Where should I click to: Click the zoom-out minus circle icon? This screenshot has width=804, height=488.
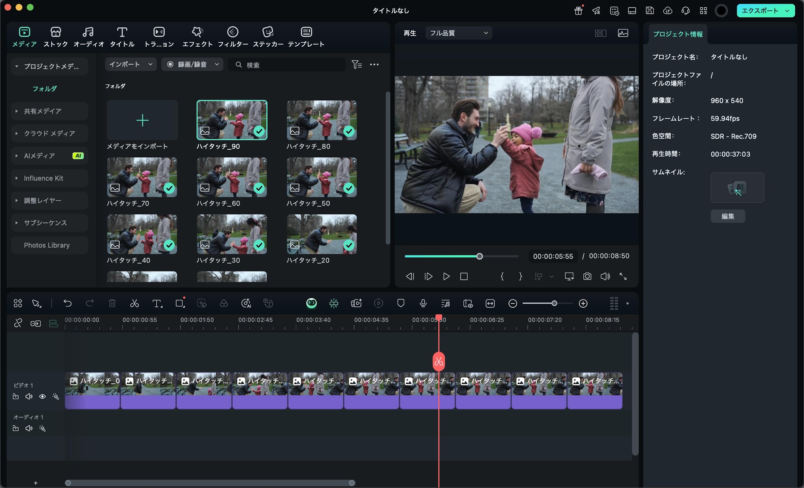[x=513, y=304]
